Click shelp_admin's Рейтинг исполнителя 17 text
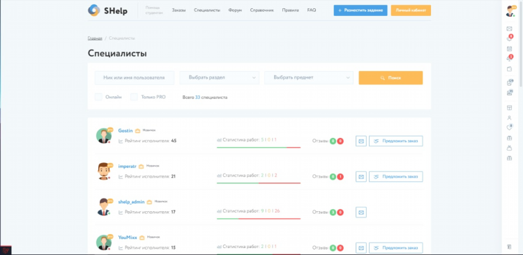 click(x=147, y=212)
